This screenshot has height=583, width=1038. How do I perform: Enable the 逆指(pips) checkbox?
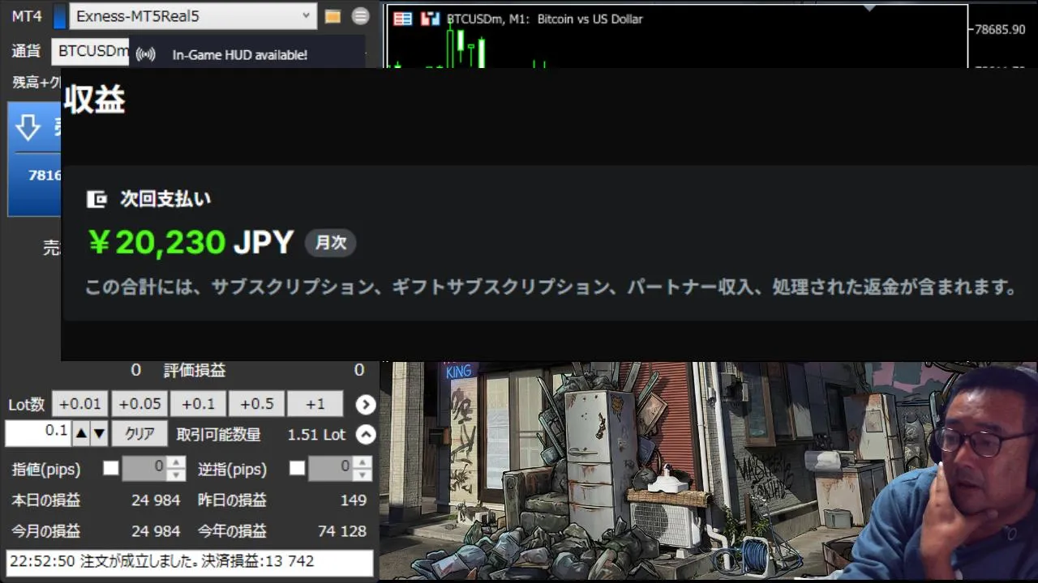tap(298, 468)
